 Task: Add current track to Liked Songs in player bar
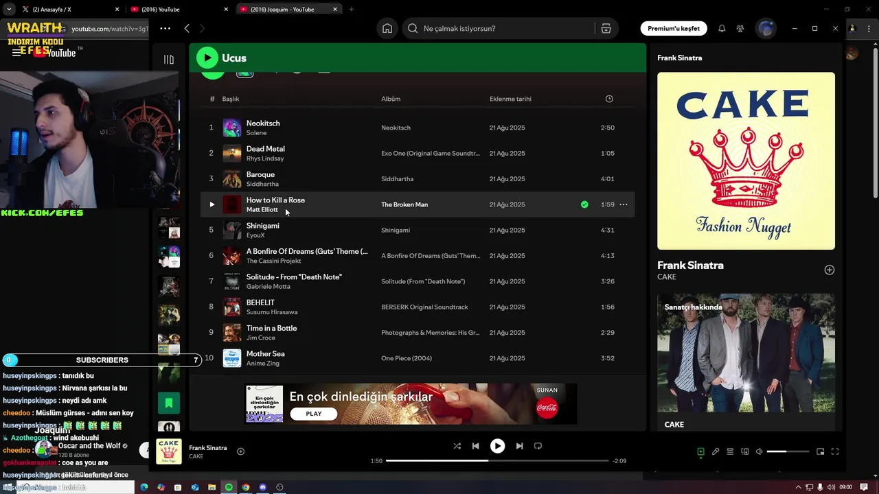pos(240,451)
